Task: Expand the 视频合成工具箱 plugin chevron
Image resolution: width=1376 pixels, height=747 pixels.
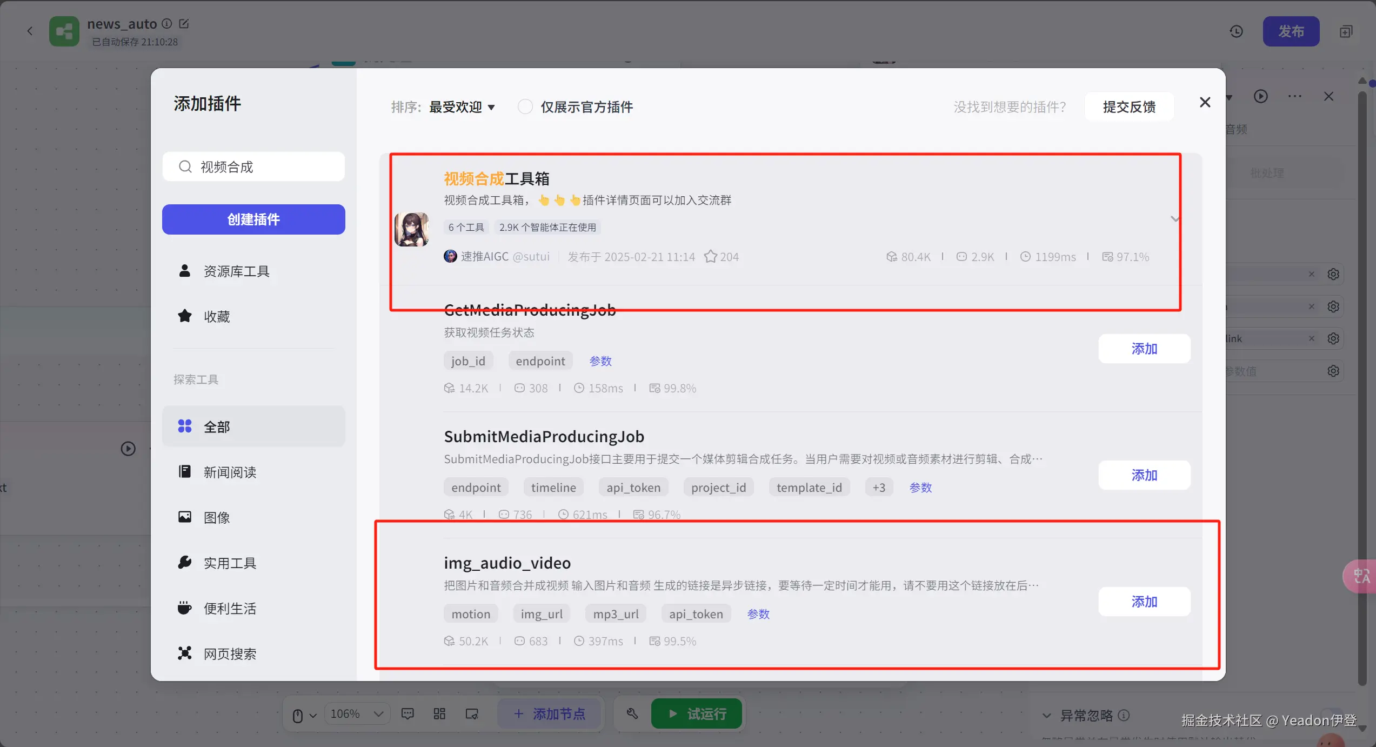Action: tap(1174, 219)
